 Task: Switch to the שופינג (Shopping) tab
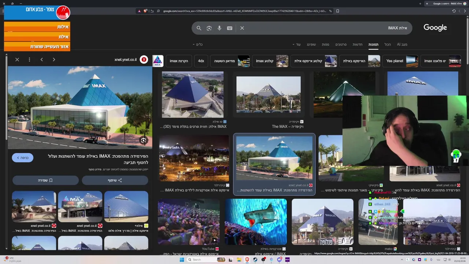(311, 44)
